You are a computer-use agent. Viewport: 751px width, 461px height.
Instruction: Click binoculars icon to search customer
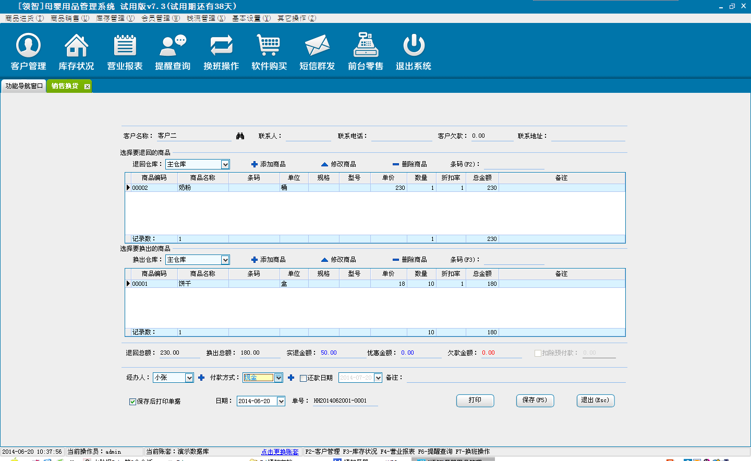(240, 136)
